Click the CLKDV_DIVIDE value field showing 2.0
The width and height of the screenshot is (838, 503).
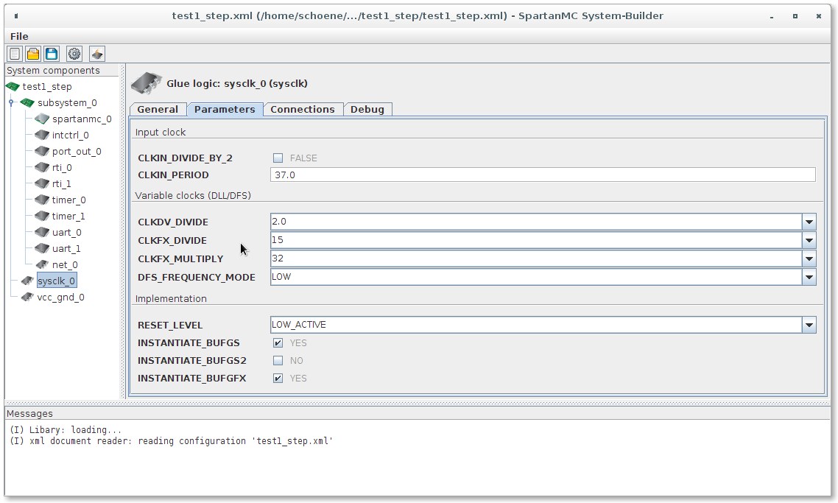pos(536,222)
